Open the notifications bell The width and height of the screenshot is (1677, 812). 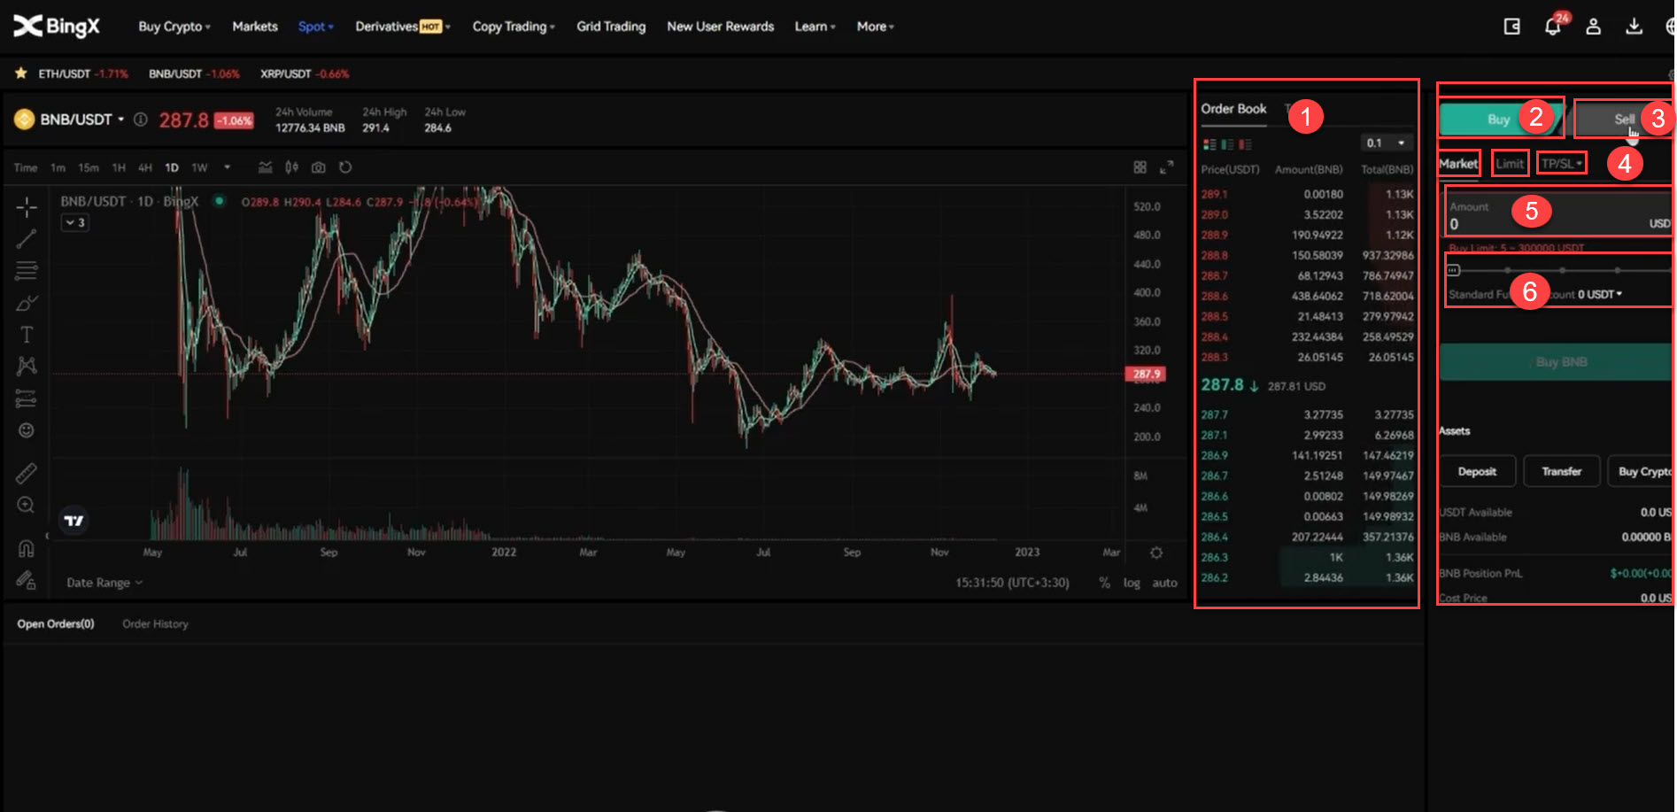(1552, 27)
